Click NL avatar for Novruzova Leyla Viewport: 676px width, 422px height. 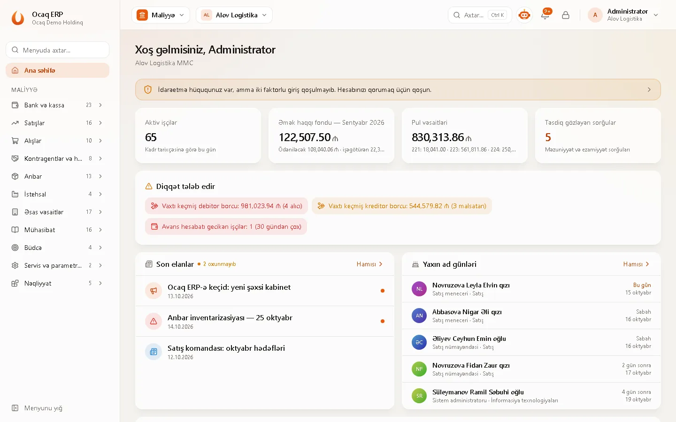click(419, 289)
